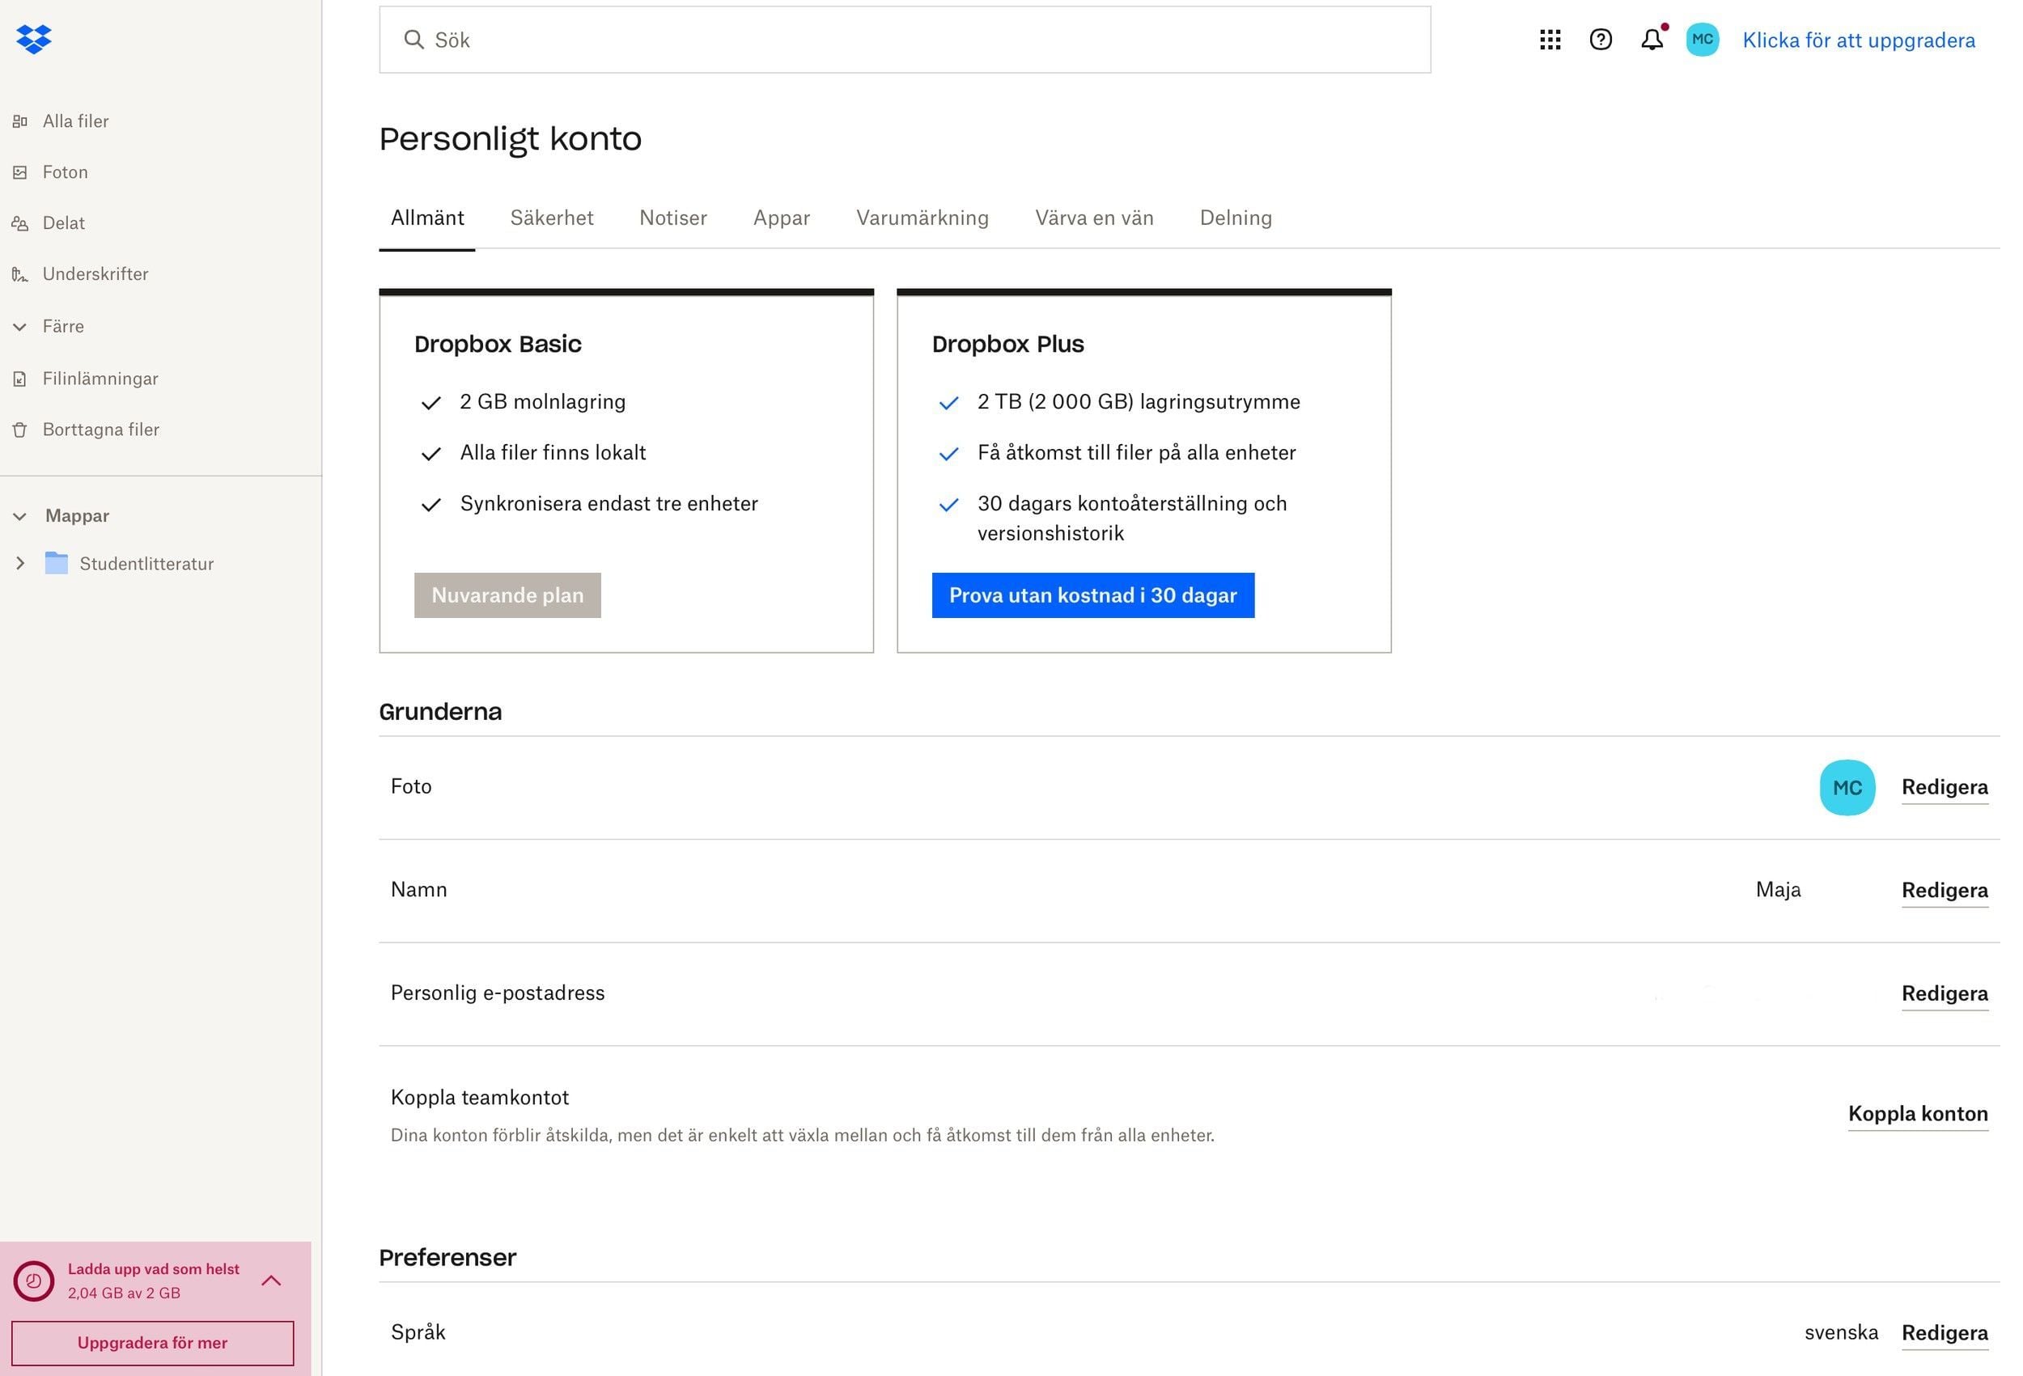Open Filinlämningar from the sidebar

pyautogui.click(x=100, y=379)
